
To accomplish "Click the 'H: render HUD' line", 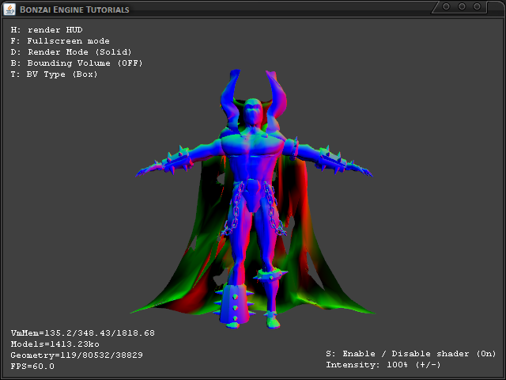I will point(47,30).
